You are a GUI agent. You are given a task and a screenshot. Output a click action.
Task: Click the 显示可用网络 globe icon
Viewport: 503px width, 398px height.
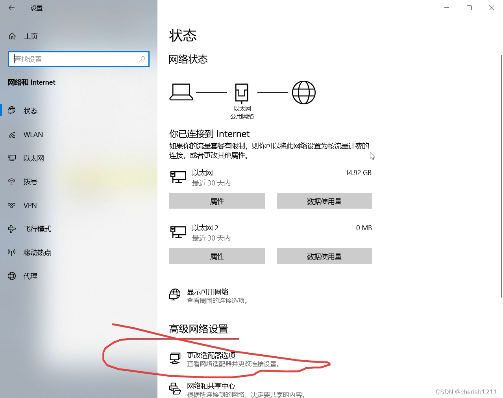point(175,294)
